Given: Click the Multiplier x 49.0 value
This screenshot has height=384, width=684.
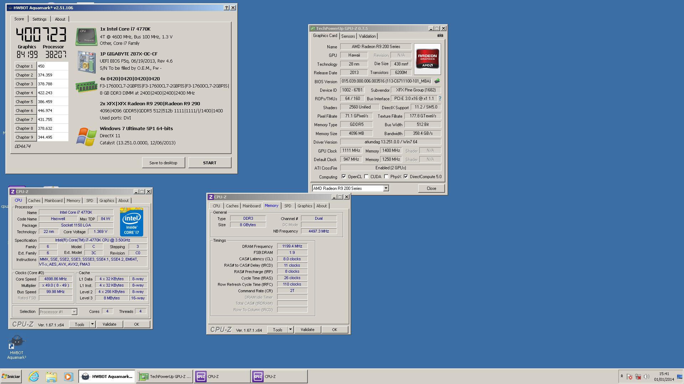Looking at the screenshot, I should 56,285.
